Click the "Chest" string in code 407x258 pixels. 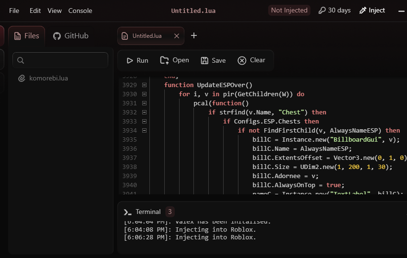291,112
